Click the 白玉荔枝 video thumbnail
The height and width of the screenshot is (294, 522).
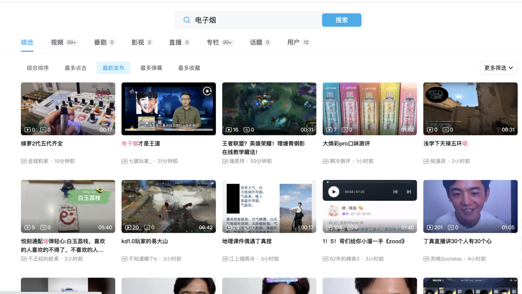(x=68, y=206)
